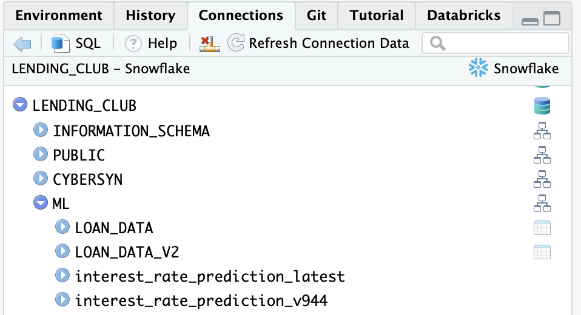Image resolution: width=581 pixels, height=315 pixels.
Task: Switch to the Environment tab
Action: [x=59, y=15]
